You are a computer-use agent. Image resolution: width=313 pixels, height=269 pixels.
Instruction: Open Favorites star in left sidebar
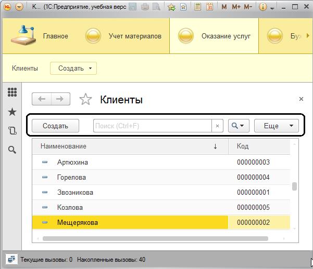[x=12, y=112]
